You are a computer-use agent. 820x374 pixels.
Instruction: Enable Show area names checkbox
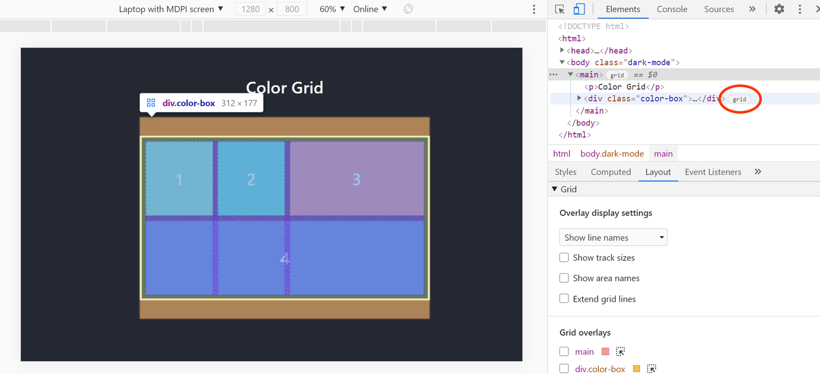point(564,278)
